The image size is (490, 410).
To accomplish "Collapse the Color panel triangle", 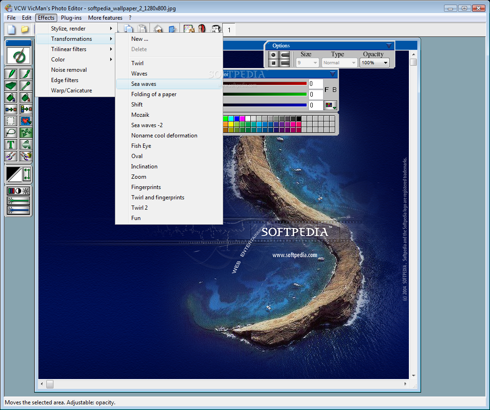I will 332,74.
